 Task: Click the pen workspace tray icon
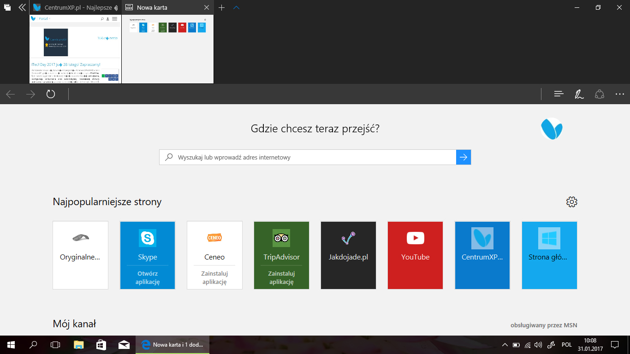[x=550, y=345]
